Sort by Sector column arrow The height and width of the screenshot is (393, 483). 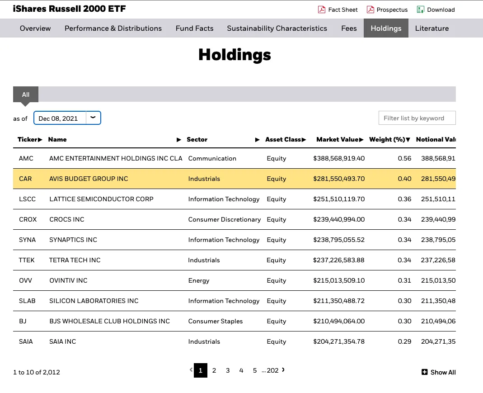[x=258, y=140]
